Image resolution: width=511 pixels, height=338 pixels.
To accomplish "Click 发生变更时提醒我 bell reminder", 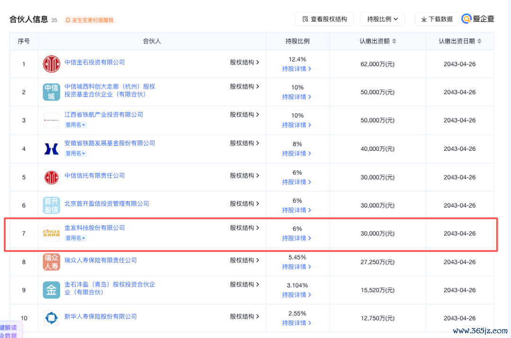I will [x=89, y=20].
